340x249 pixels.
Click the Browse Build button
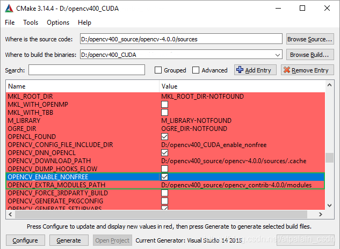310,55
